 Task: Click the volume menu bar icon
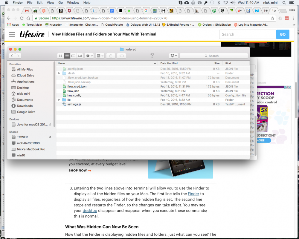pyautogui.click(x=233, y=3)
